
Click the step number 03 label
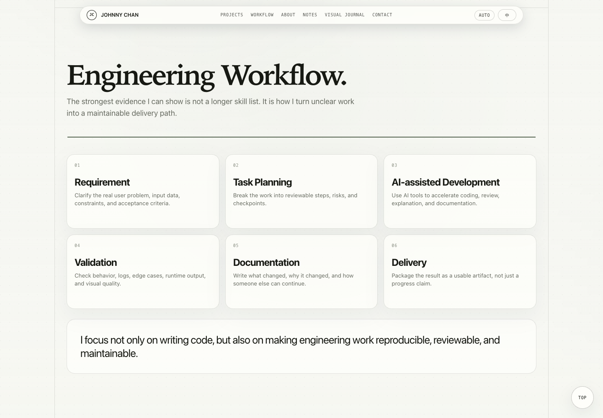pos(394,165)
